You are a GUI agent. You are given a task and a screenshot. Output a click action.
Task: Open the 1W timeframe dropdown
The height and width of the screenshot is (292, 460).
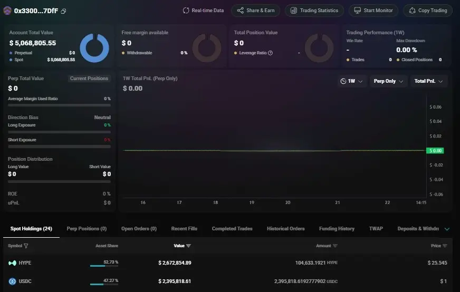point(351,81)
